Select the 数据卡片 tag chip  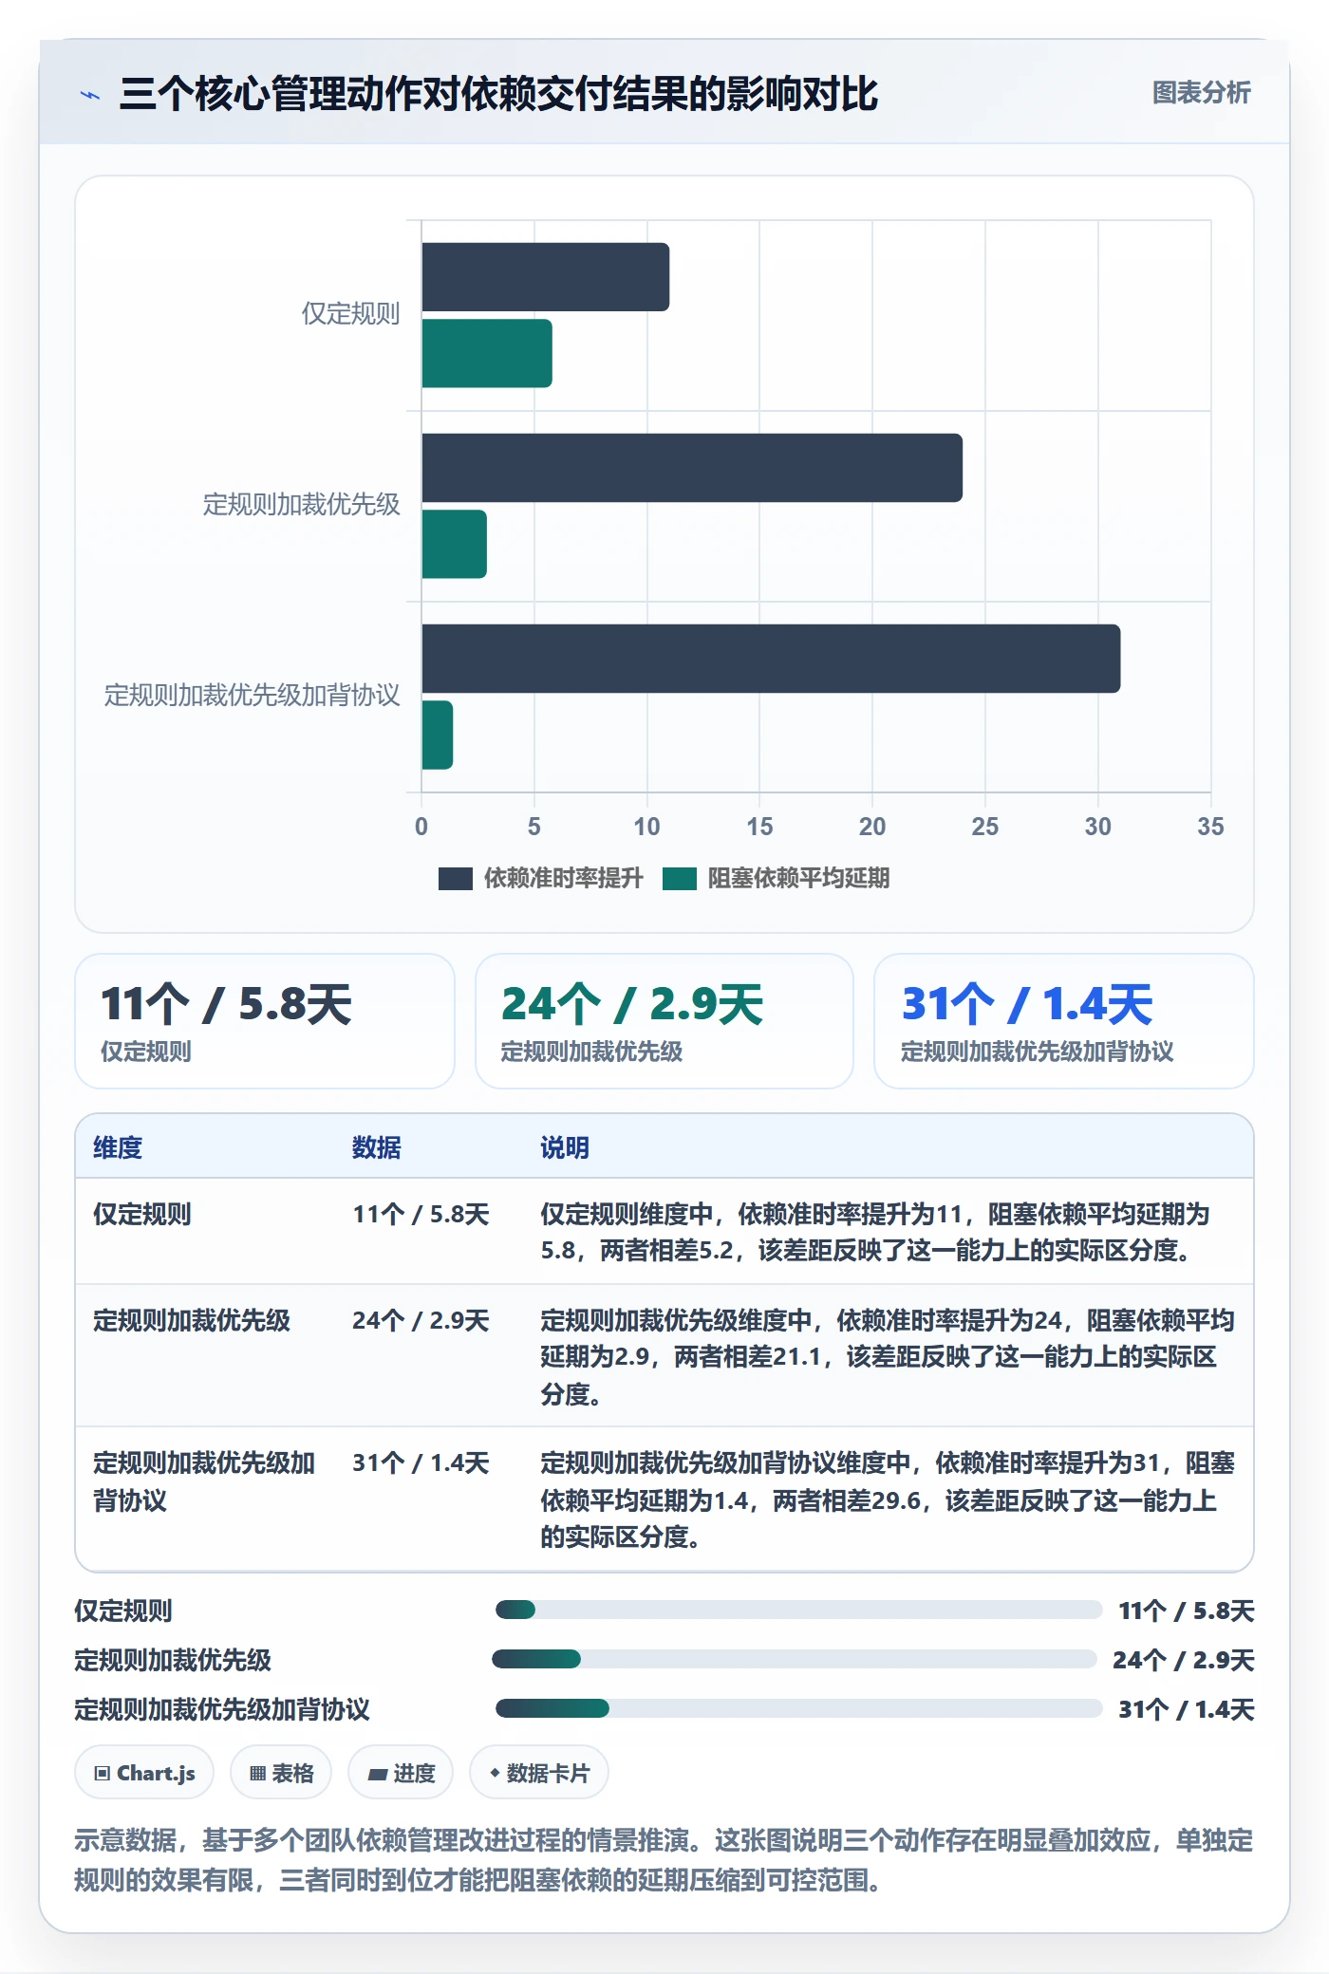coord(539,1773)
